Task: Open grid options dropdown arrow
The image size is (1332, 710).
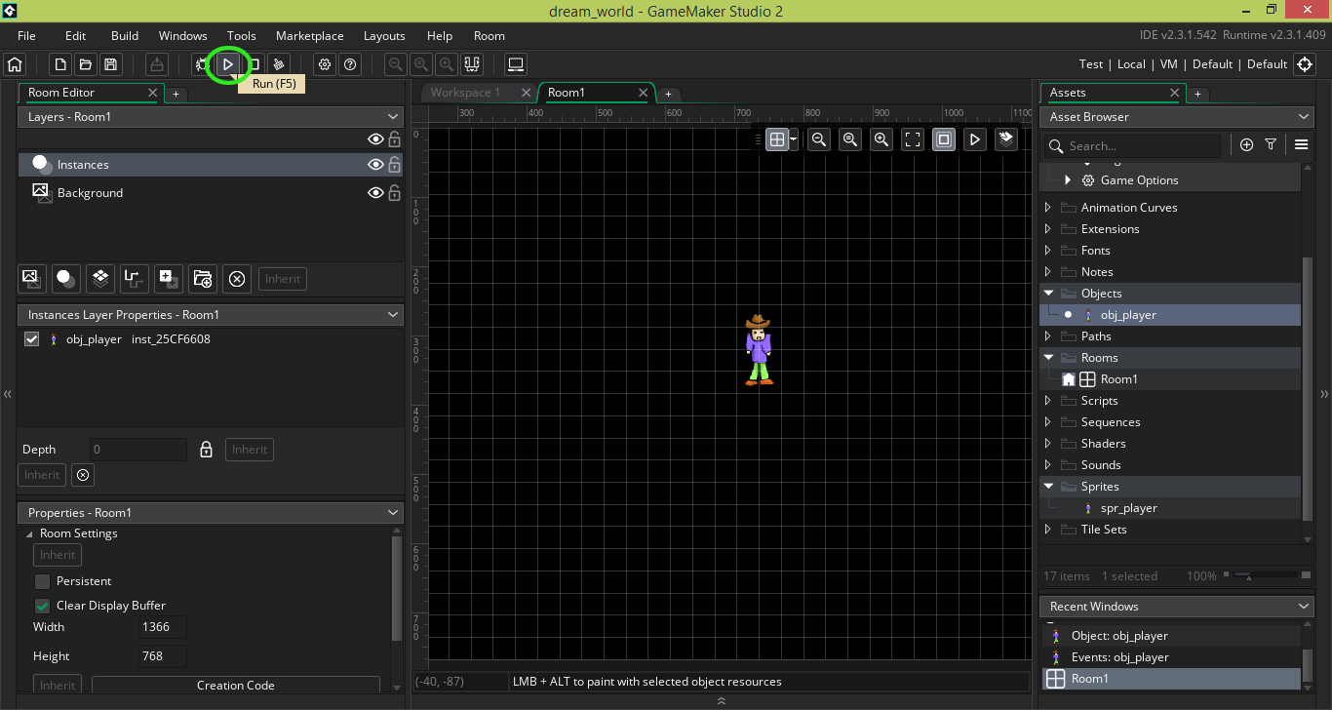Action: pyautogui.click(x=794, y=139)
